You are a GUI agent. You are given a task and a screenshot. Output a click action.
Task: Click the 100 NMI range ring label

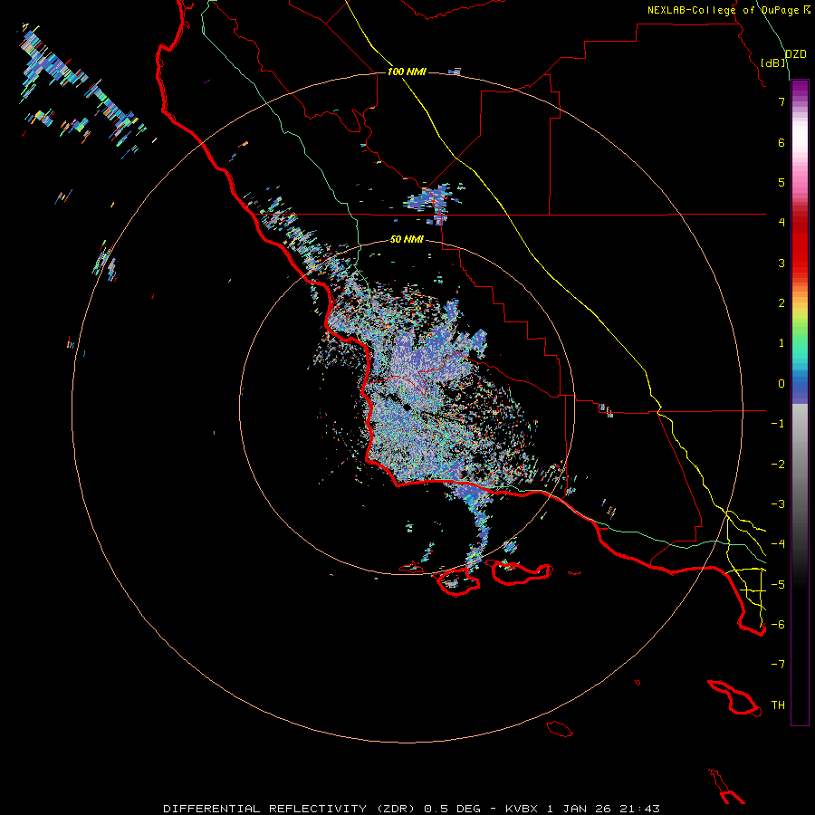coord(407,72)
